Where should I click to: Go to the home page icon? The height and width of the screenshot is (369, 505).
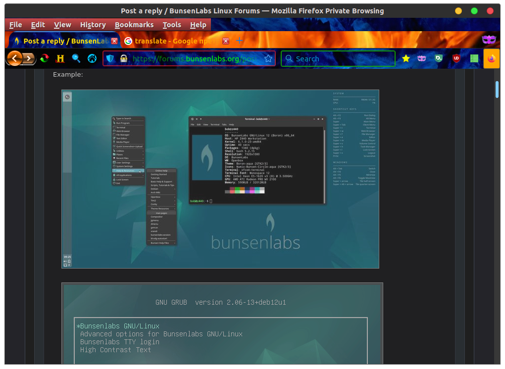(x=92, y=58)
